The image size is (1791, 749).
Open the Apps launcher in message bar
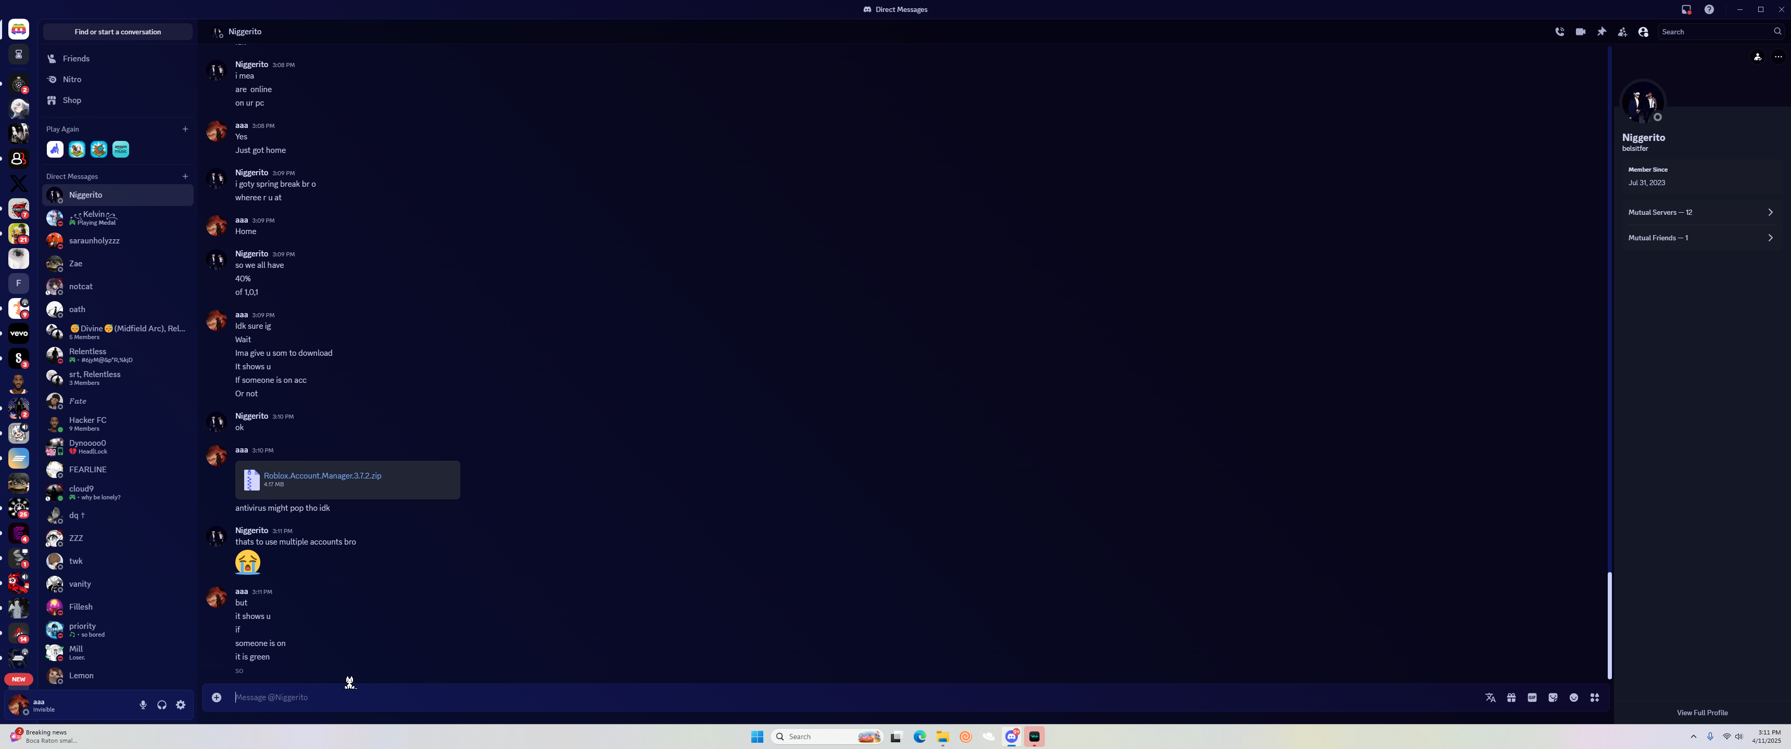tap(1594, 698)
